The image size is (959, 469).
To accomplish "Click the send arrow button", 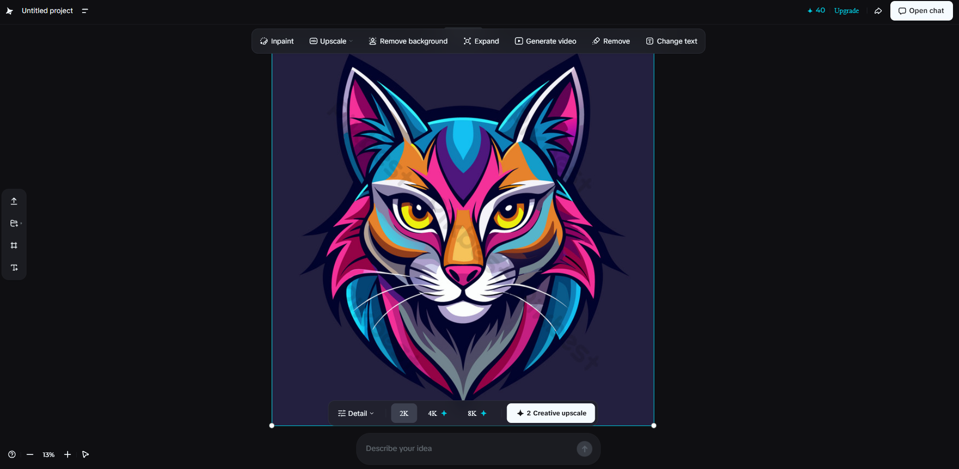I will [x=584, y=449].
